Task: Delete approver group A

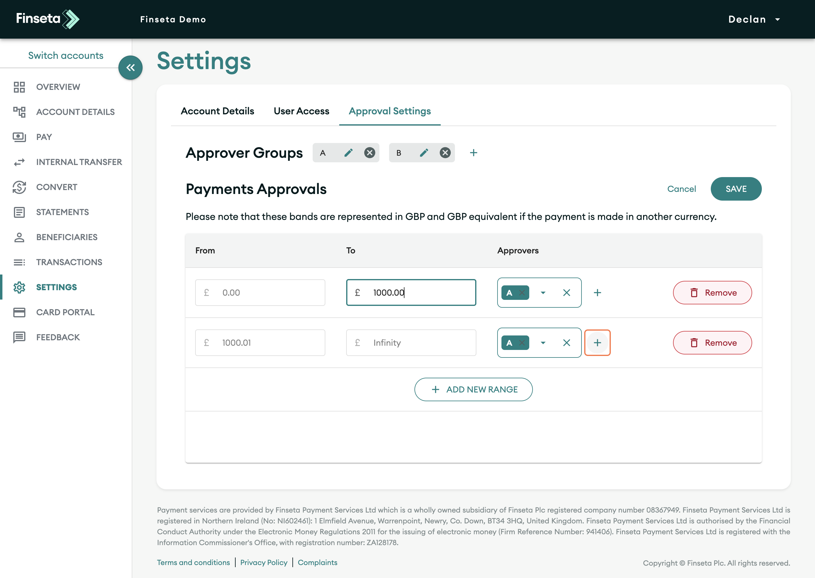Action: point(369,153)
